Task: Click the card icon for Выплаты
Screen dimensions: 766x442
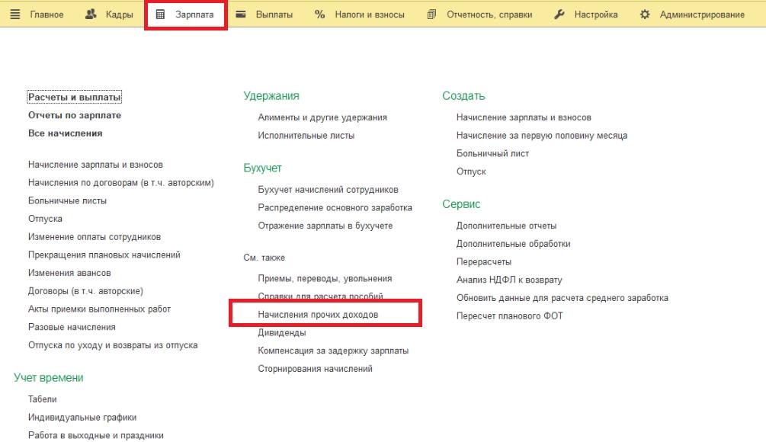Action: point(241,14)
